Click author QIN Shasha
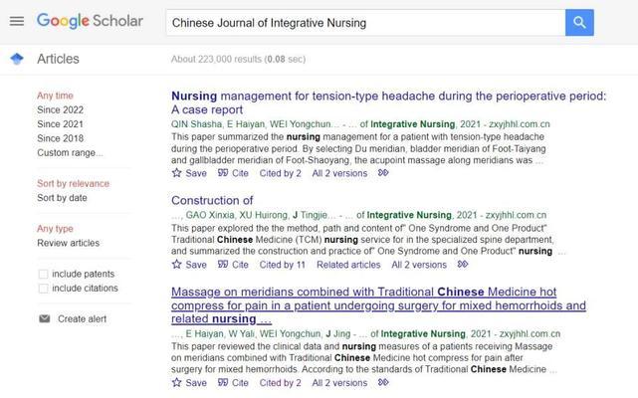This screenshot has width=638, height=398. 196,124
